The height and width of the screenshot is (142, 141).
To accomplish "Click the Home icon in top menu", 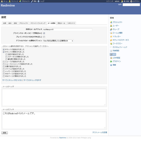I will coord(2,1).
